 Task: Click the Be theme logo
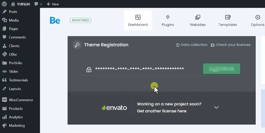point(55,20)
